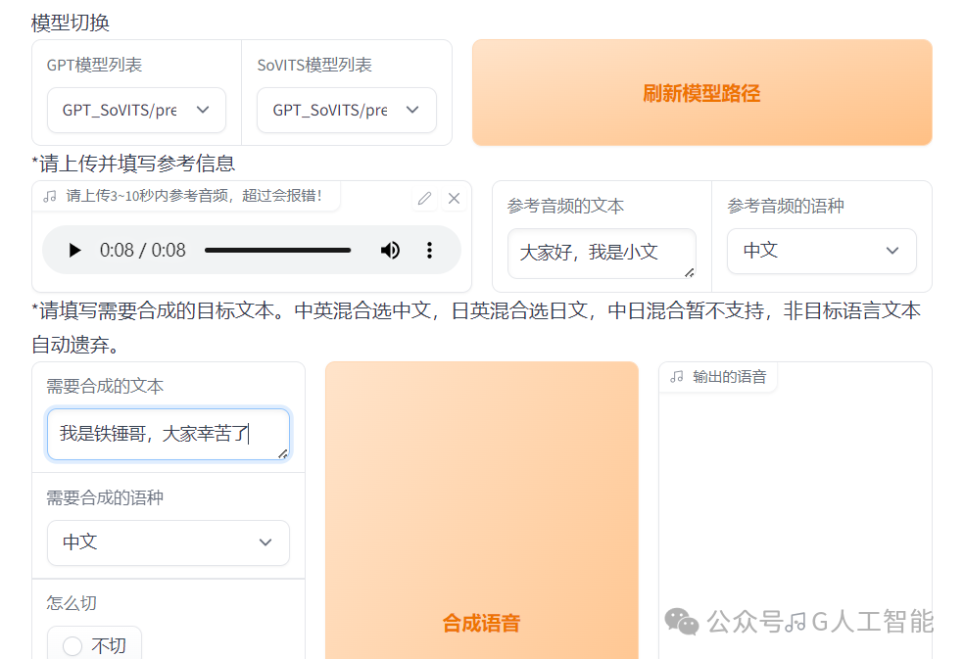The image size is (964, 659).
Task: Click music note icon beside upload label
Action: pos(50,196)
